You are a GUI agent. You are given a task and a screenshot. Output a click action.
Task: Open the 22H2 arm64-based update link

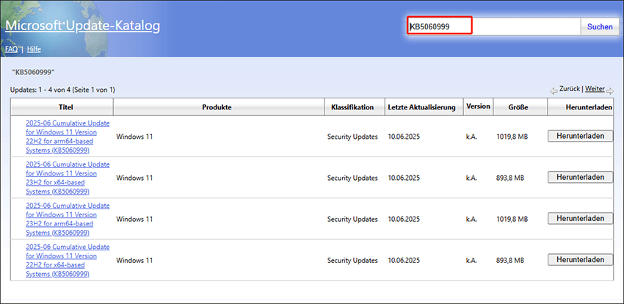(x=68, y=137)
